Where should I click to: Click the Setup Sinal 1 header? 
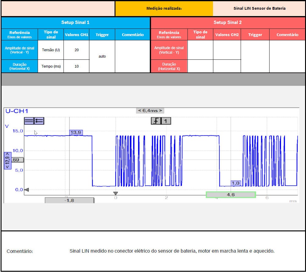coord(75,22)
